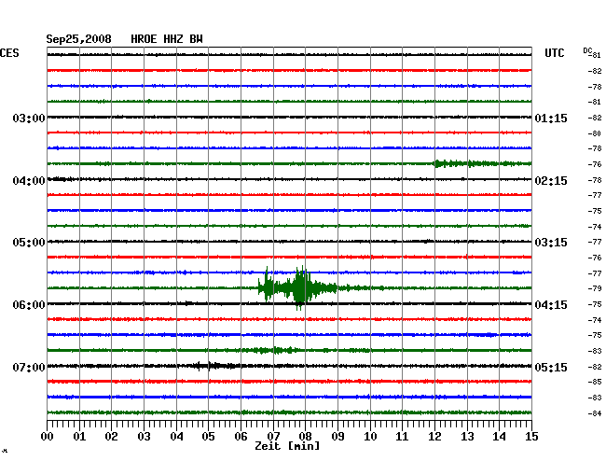Click minute tick label 01 on axis
The height and width of the screenshot is (461, 606).
(79, 437)
